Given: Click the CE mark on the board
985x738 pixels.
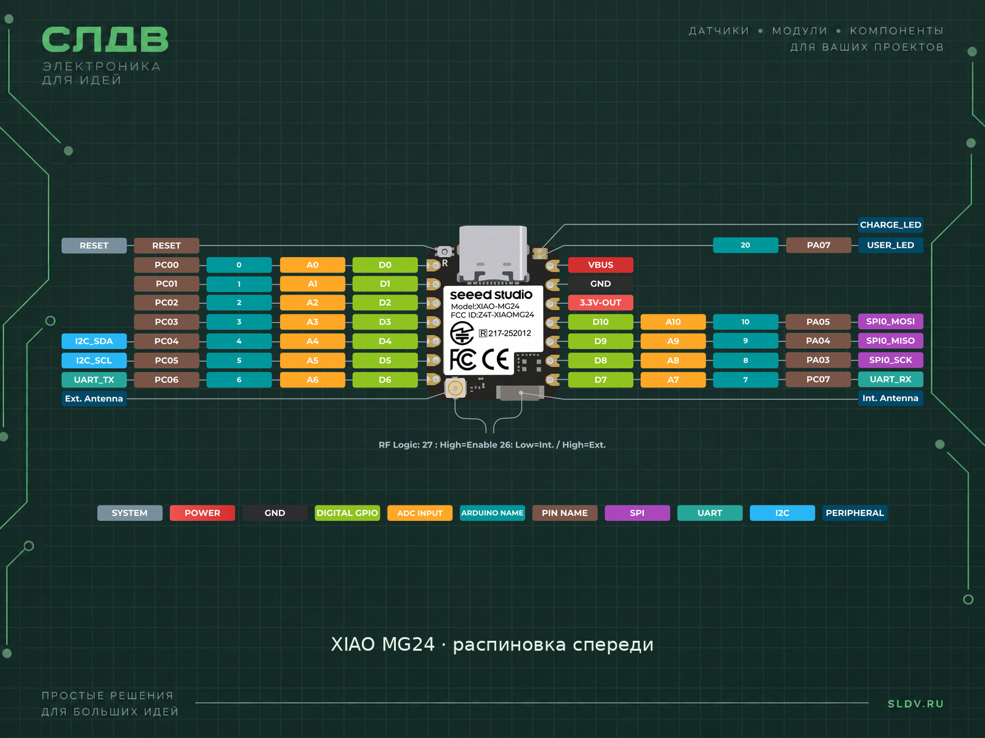Looking at the screenshot, I should coord(496,359).
